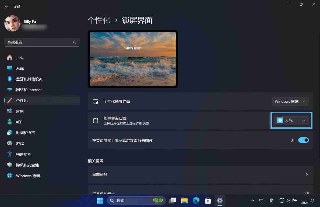Expand hidden icons in the system tray

pos(252,200)
